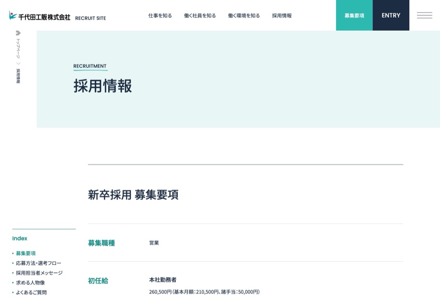Image resolution: width=440 pixels, height=305 pixels.
Task: Click the teal 募集要項 header button
Action: click(x=354, y=15)
